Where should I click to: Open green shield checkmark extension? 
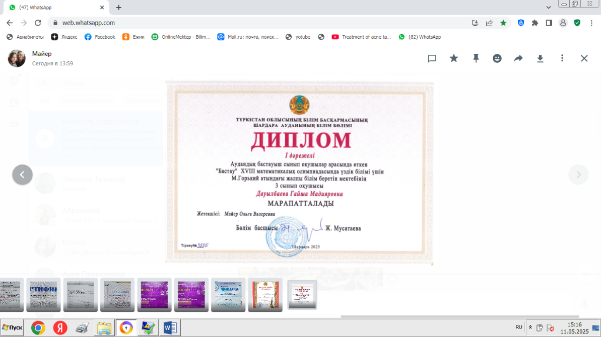click(577, 23)
